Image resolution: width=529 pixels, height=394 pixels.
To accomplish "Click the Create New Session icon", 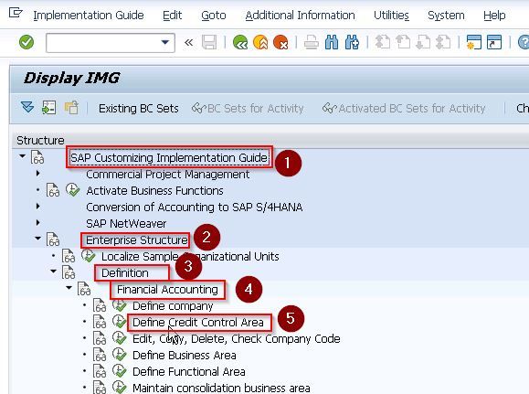I will (473, 43).
